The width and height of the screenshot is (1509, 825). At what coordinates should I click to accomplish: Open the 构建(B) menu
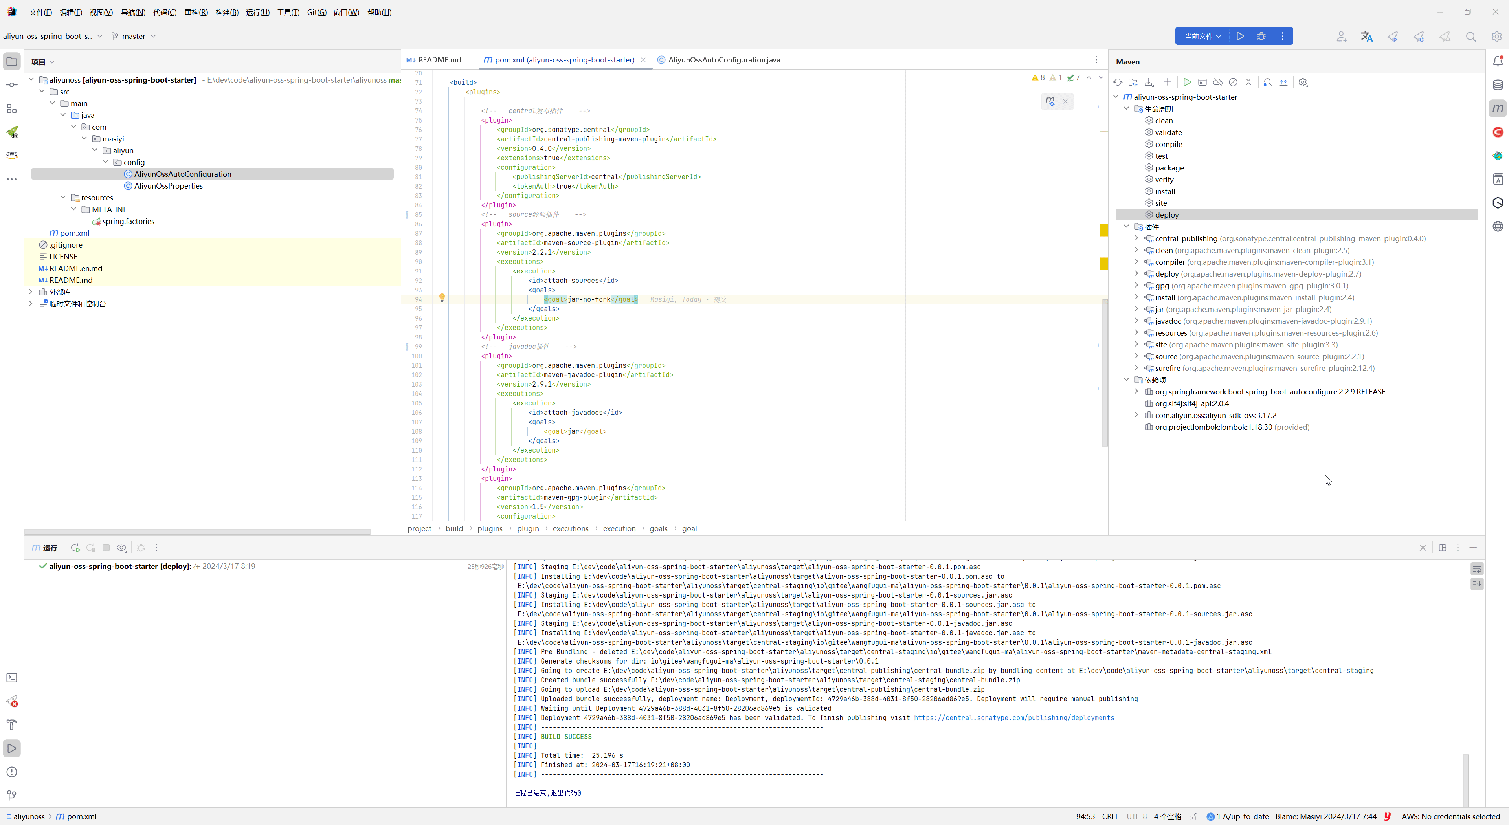coord(227,12)
